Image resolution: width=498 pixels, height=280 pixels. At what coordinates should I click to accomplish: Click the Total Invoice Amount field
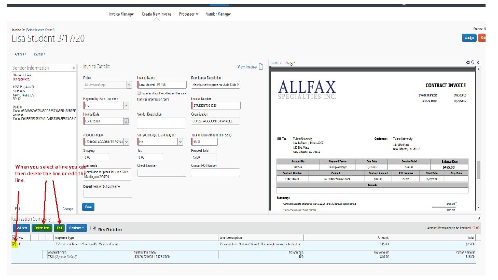pos(204,142)
